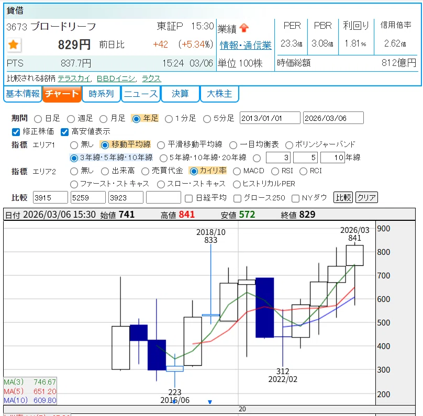Open the 決算 tab

point(180,94)
